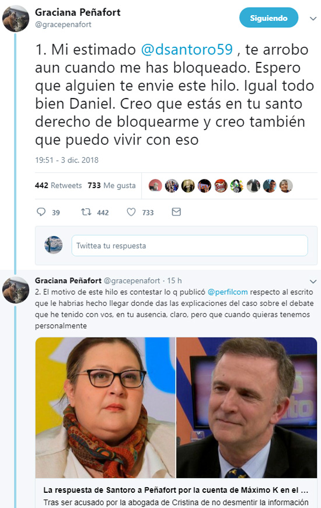View the 733 Me gusta list
This screenshot has width=321, height=508.
pos(111,186)
